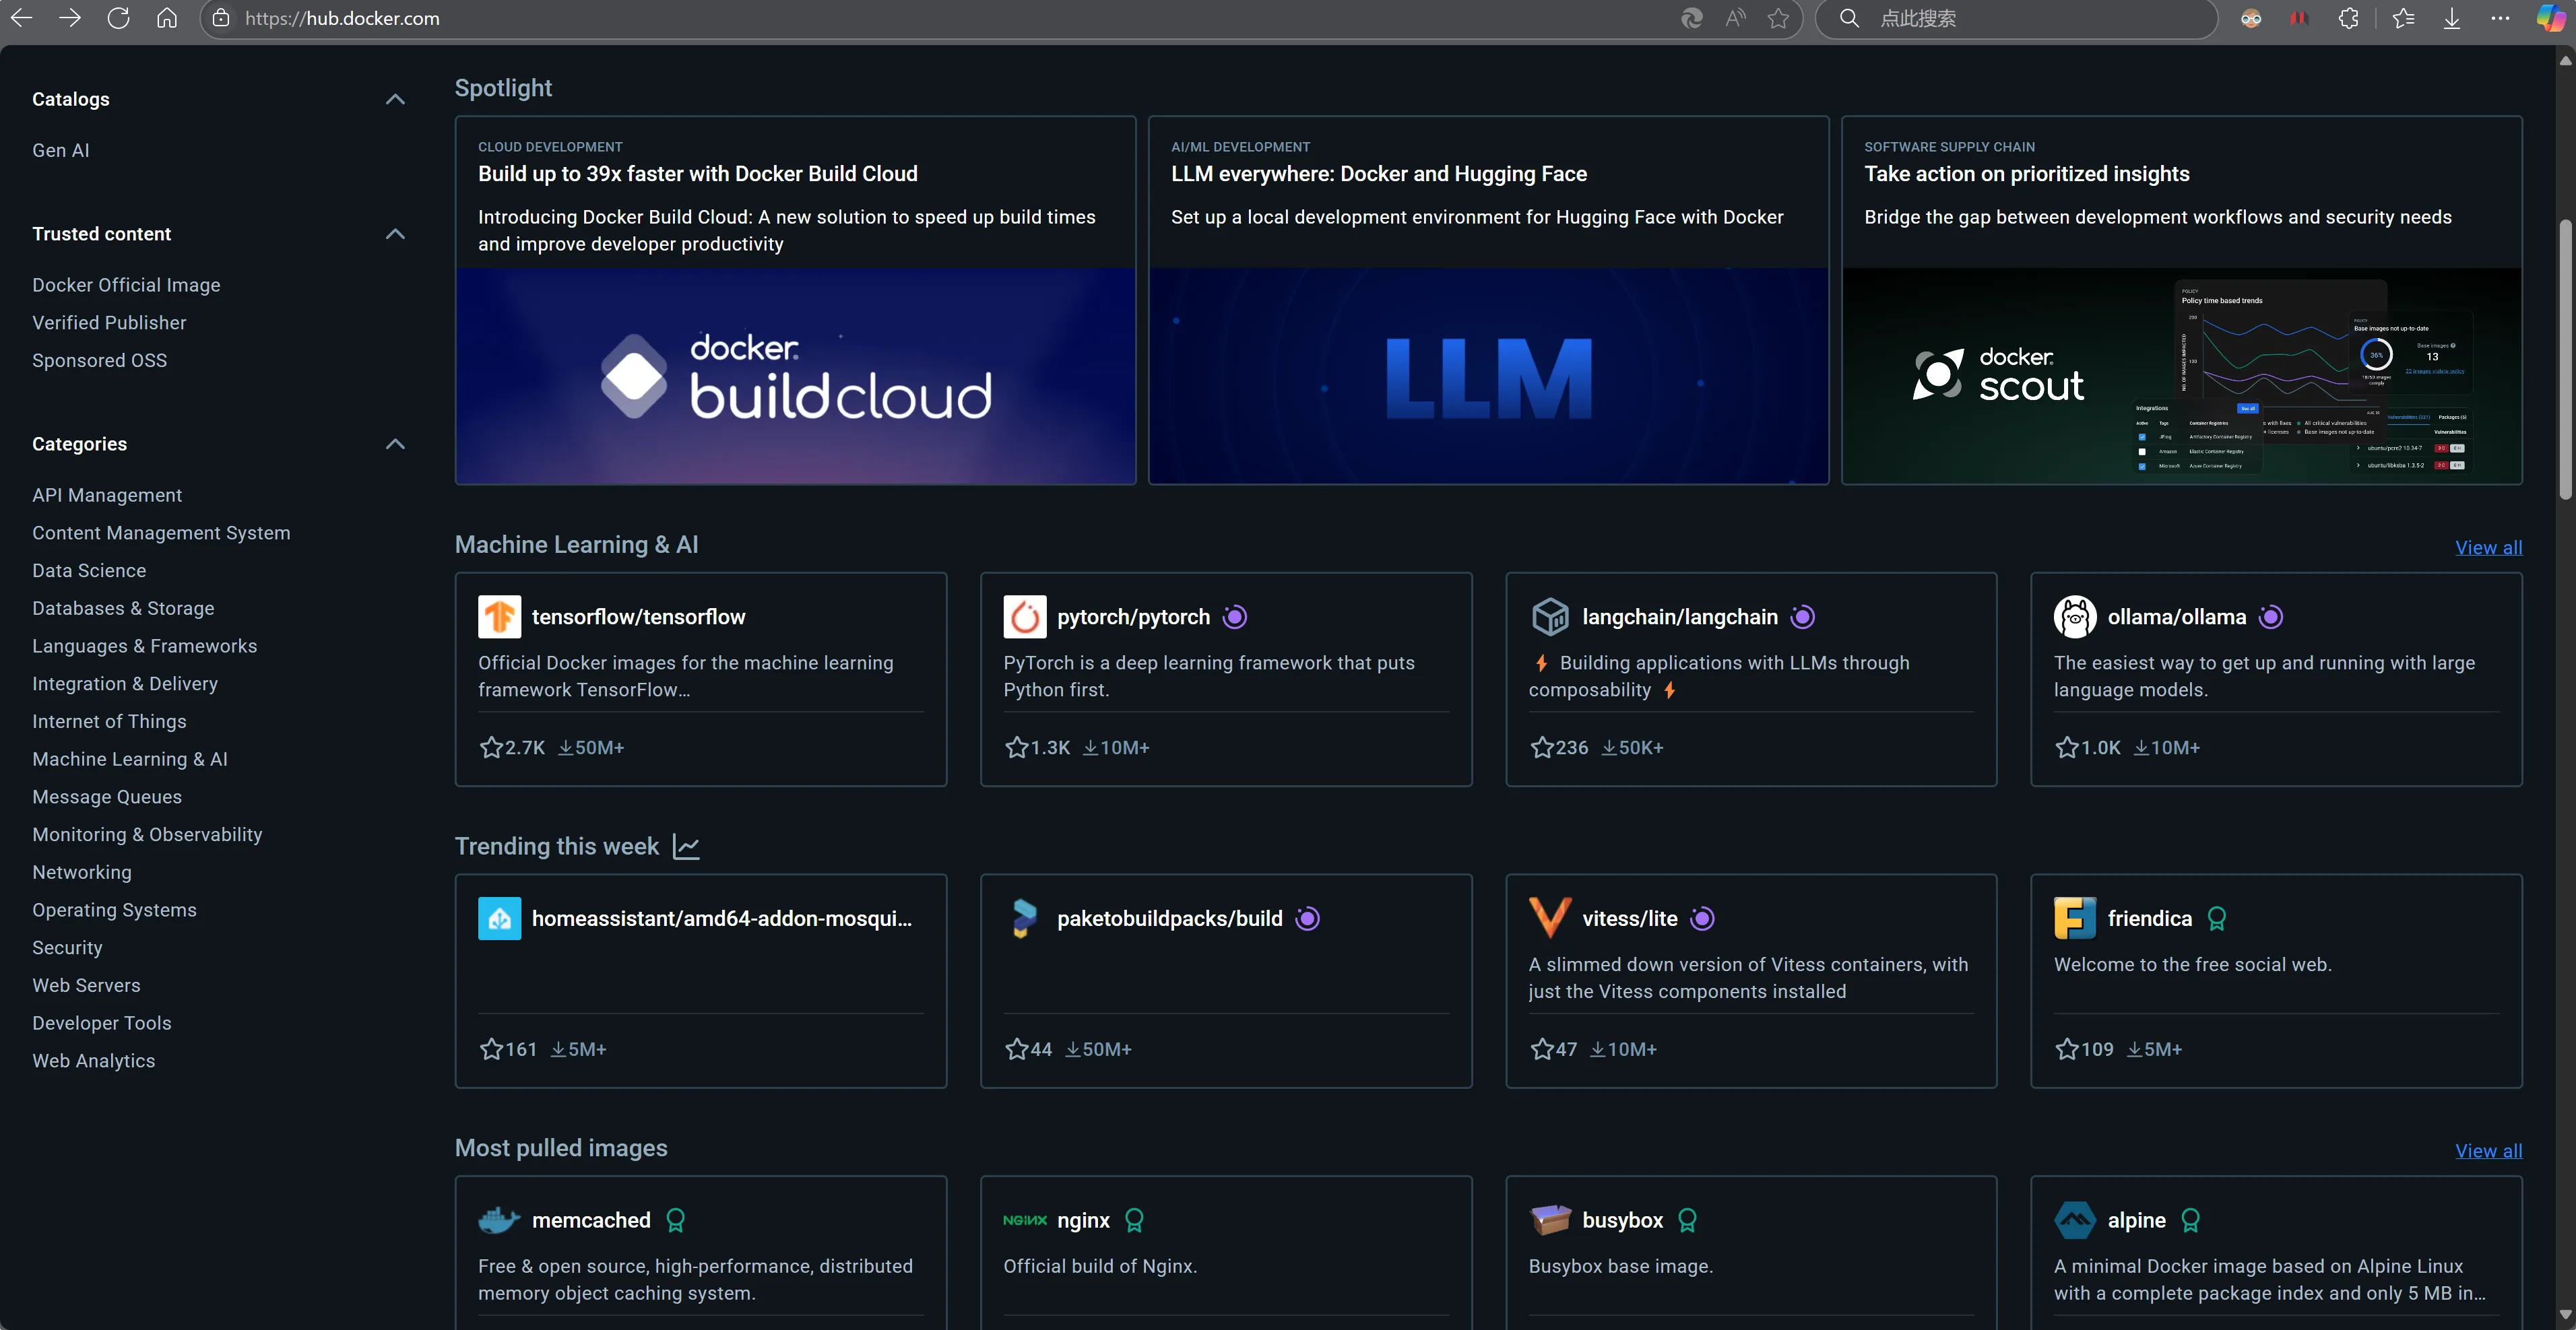
Task: Click View all for Most pulled images
Action: click(x=2488, y=1151)
